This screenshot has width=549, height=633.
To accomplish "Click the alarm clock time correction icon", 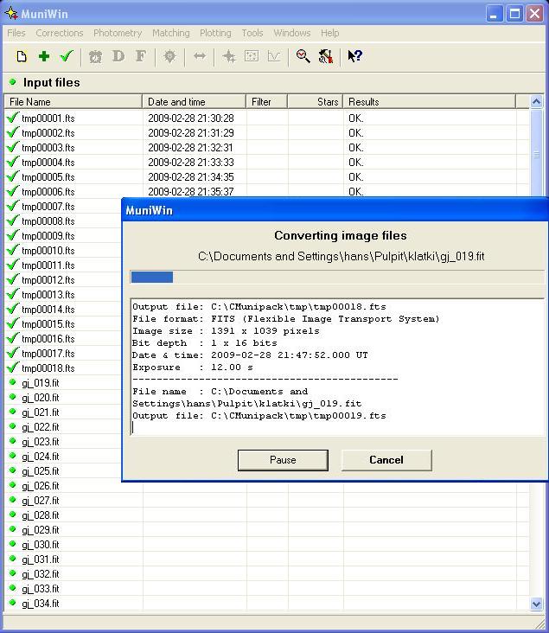I will point(95,56).
